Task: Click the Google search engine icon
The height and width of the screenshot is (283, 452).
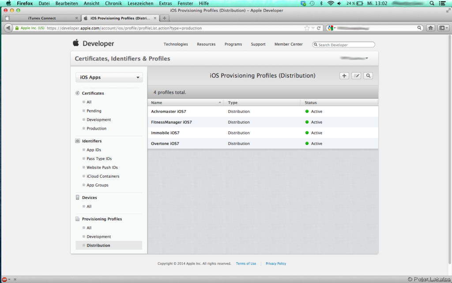Action: 330,28
